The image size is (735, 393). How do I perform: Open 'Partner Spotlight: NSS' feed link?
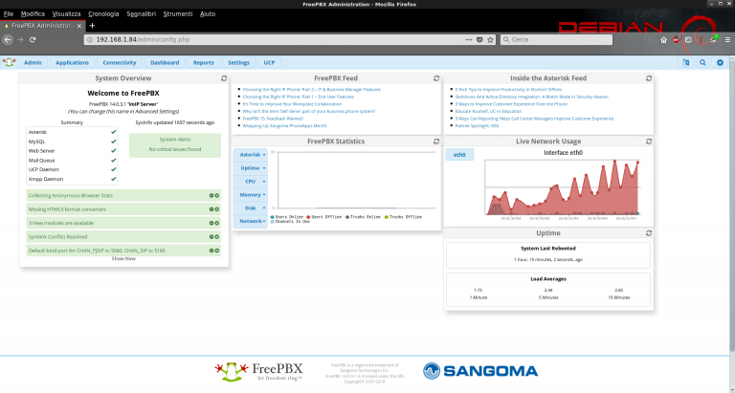(x=477, y=126)
